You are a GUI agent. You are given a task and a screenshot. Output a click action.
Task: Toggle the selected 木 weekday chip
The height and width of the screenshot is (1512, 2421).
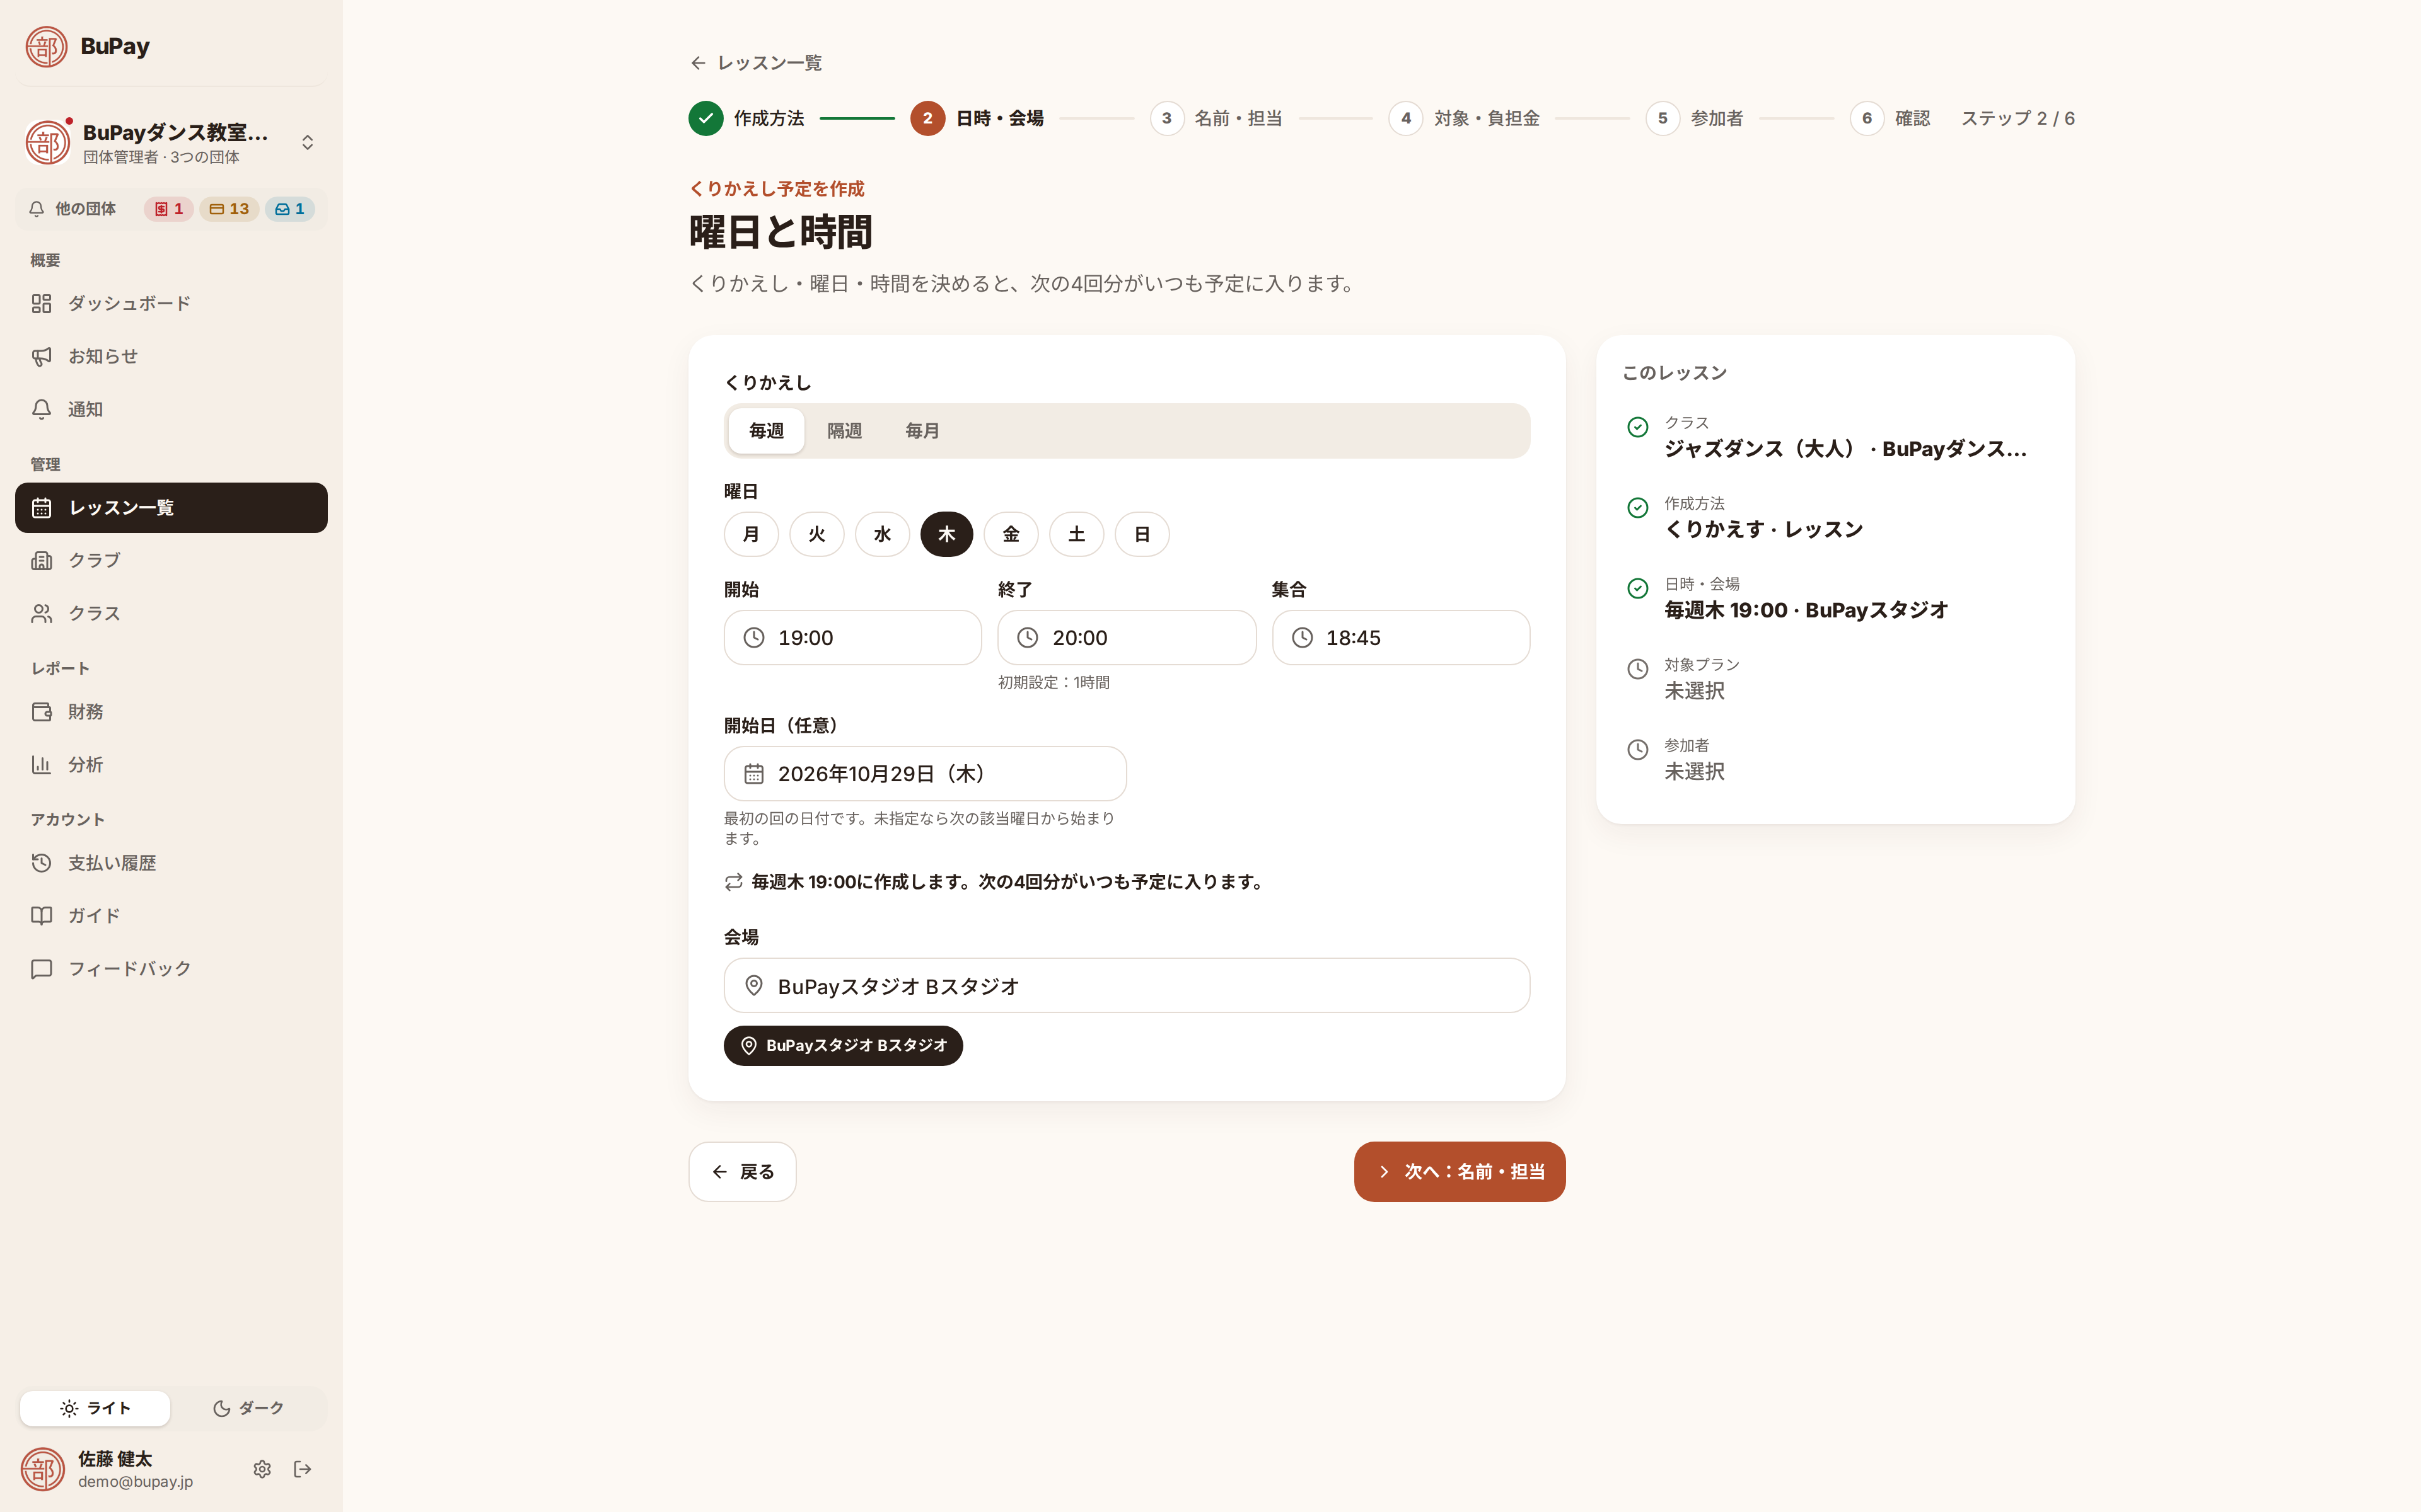pyautogui.click(x=946, y=534)
